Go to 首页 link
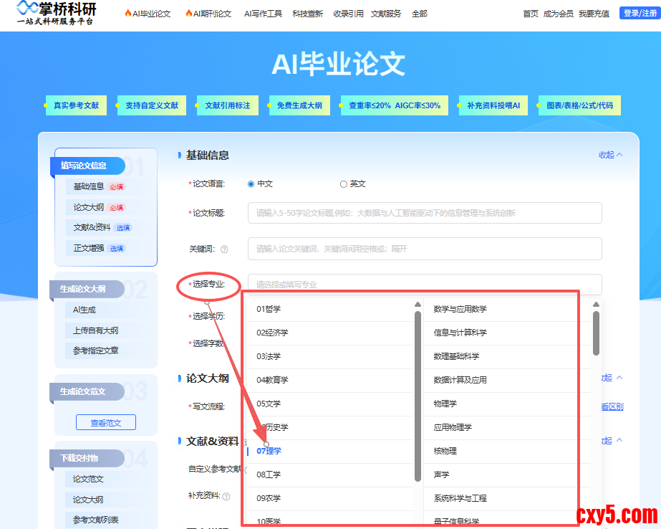 pyautogui.click(x=531, y=14)
